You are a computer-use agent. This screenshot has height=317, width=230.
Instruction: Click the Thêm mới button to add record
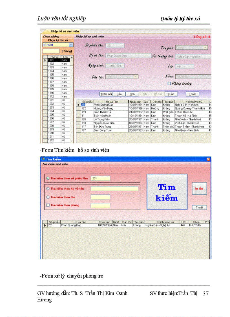(106, 94)
